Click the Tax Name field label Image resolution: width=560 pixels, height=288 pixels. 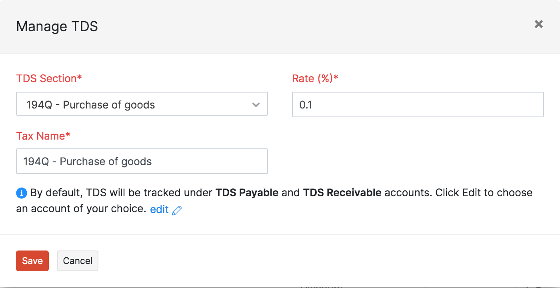(43, 136)
